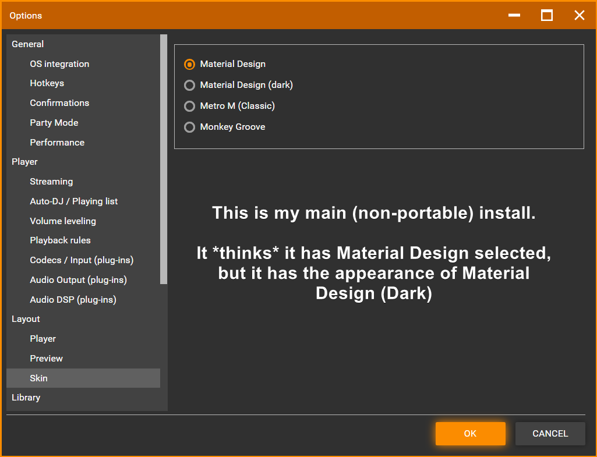Screen dimensions: 597x457
Task: Select the Material Design skin radio button
Action: [189, 64]
